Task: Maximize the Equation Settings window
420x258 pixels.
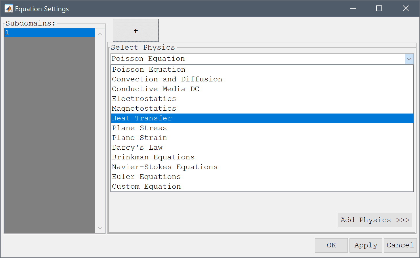Action: click(x=379, y=9)
